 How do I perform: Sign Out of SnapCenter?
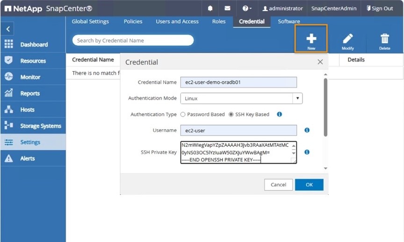[380, 8]
